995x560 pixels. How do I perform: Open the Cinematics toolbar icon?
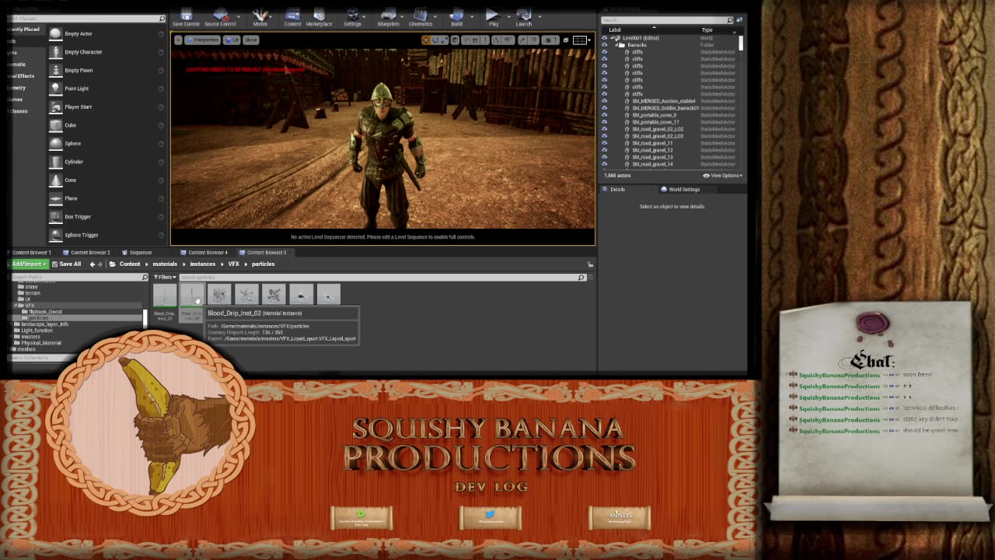click(x=421, y=18)
